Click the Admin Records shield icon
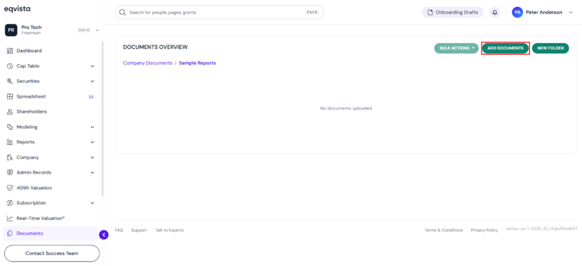This screenshot has height=266, width=582. click(10, 172)
